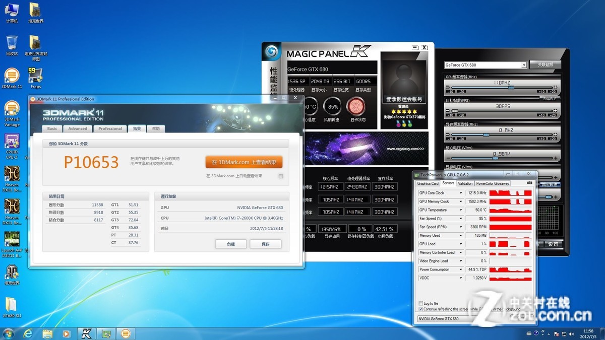Open Internet Explorer from the taskbar
605x340 pixels.
[x=28, y=333]
